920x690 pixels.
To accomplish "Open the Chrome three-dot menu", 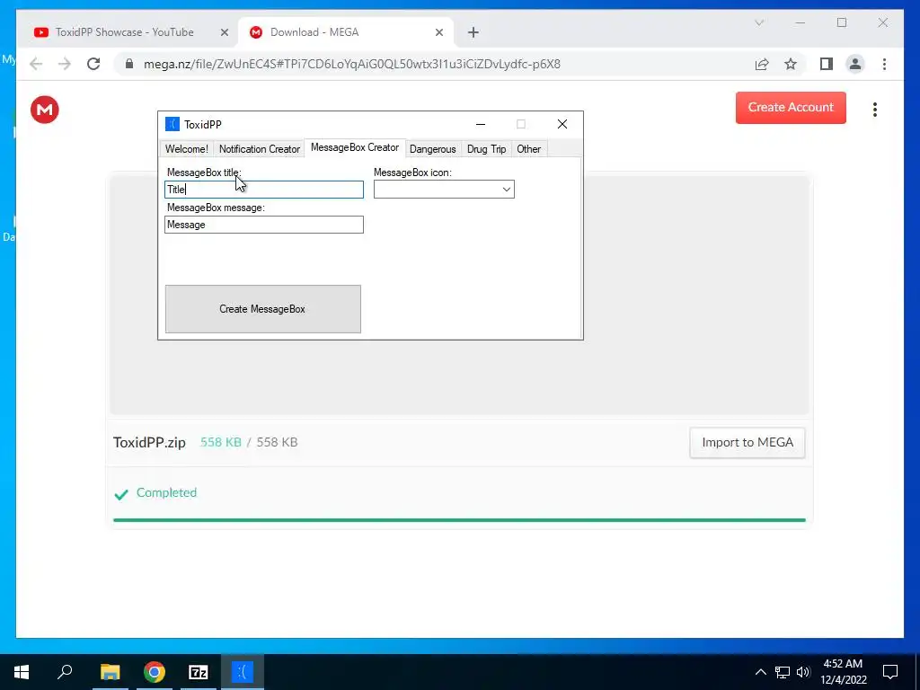I will point(884,64).
